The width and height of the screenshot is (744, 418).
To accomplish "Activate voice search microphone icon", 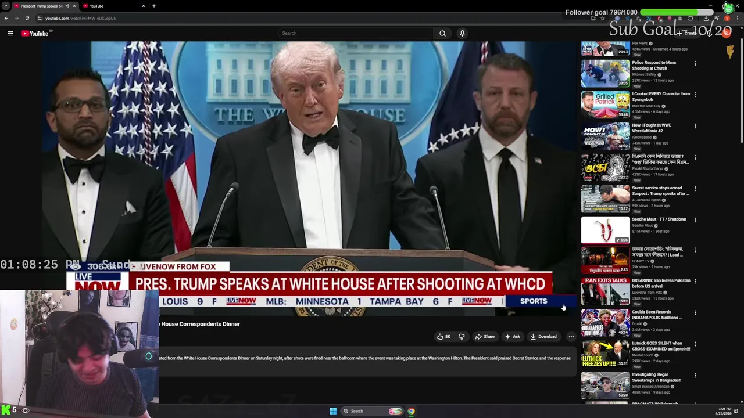I will 462,33.
